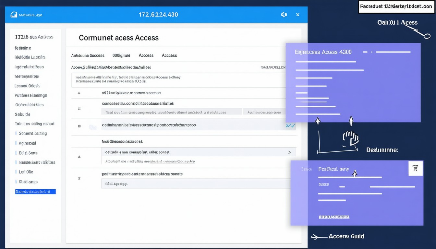Click the 'fotal.sga.ngg' input field
Image resolution: width=436 pixels, height=249 pixels.
tap(195, 184)
